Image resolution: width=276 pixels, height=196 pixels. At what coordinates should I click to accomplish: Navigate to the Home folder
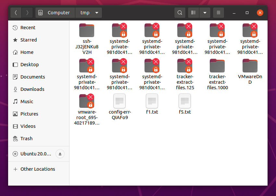point(27,52)
